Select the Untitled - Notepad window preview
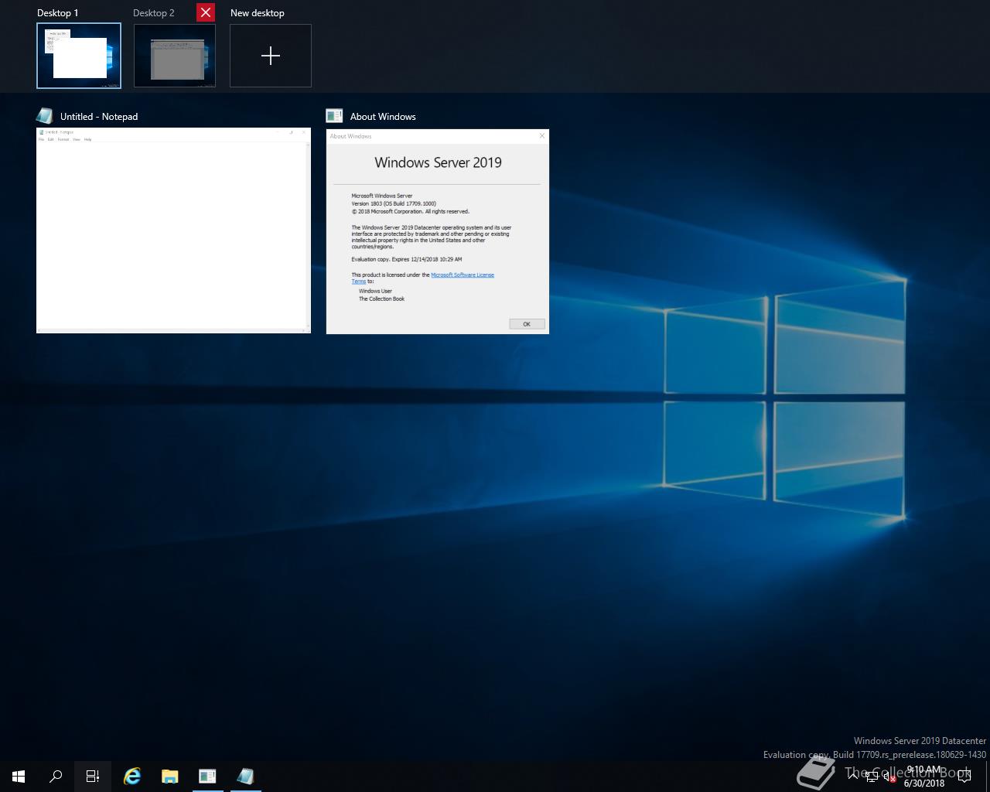990x792 pixels. click(x=173, y=230)
